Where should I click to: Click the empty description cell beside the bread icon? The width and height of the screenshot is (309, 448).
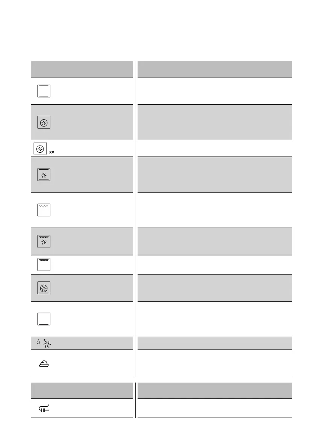click(215, 363)
